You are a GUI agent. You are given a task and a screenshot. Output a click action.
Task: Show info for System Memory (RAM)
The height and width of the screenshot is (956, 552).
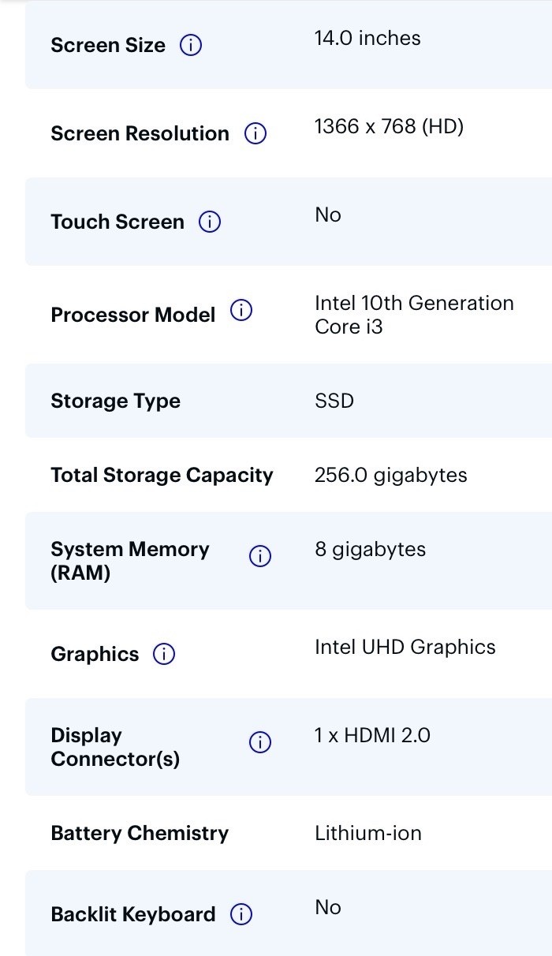(x=260, y=556)
